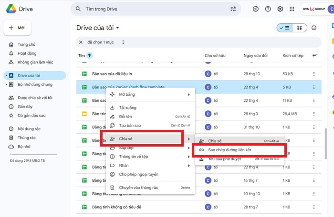The height and width of the screenshot is (217, 334).
Task: Expand Bộ nhớ dùng chung in sidebar
Action: coord(6,84)
